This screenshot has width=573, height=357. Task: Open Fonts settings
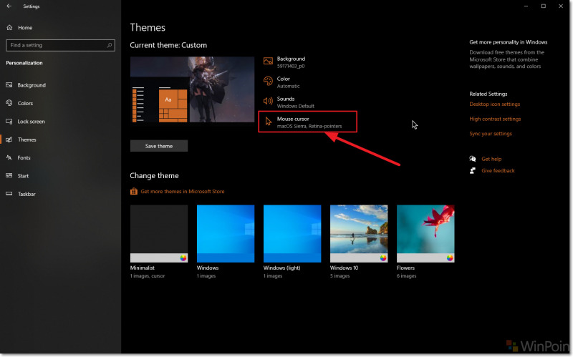24,157
